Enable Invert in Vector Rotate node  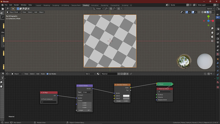78,95
